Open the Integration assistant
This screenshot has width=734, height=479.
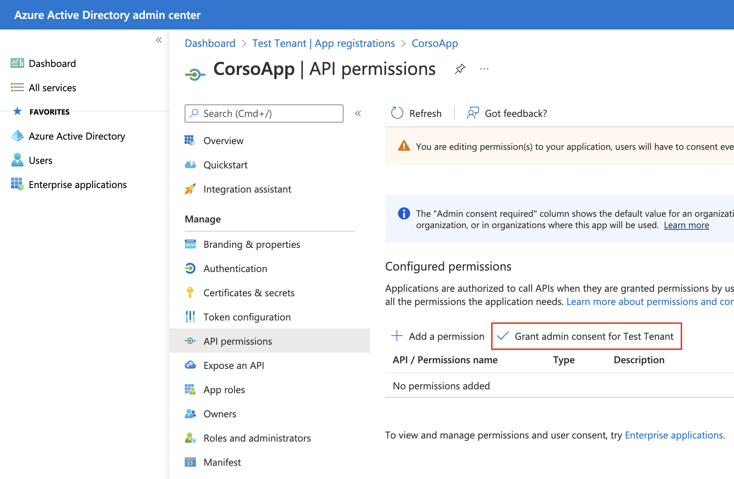pos(247,189)
